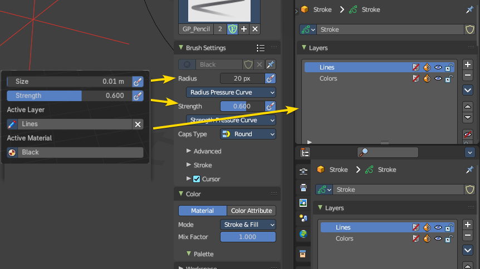Open outliner filter dropdown
Image resolution: width=480 pixels, height=269 pixels.
(470, 152)
